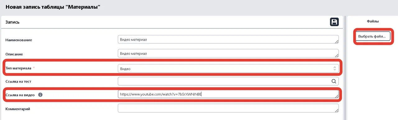This screenshot has width=398, height=120.
Task: Click the Запись section header
Action: click(12, 22)
